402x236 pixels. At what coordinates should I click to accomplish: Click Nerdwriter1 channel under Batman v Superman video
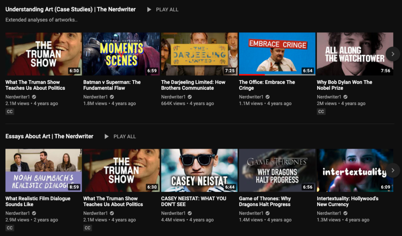coord(95,97)
